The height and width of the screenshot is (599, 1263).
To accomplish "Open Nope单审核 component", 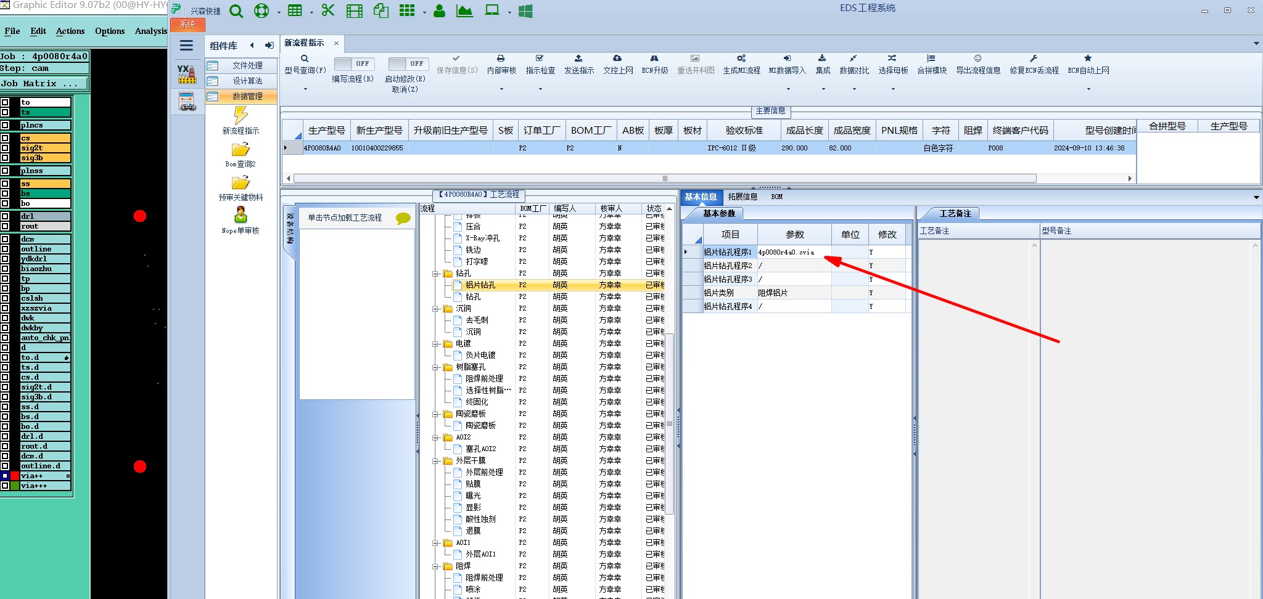I will point(241,221).
